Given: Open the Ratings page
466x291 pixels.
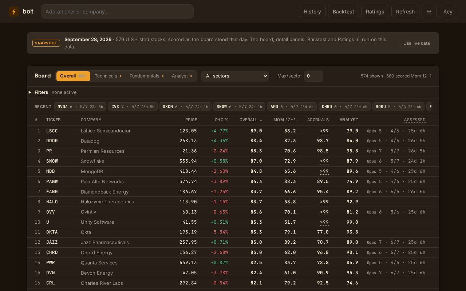Looking at the screenshot, I should pyautogui.click(x=375, y=12).
